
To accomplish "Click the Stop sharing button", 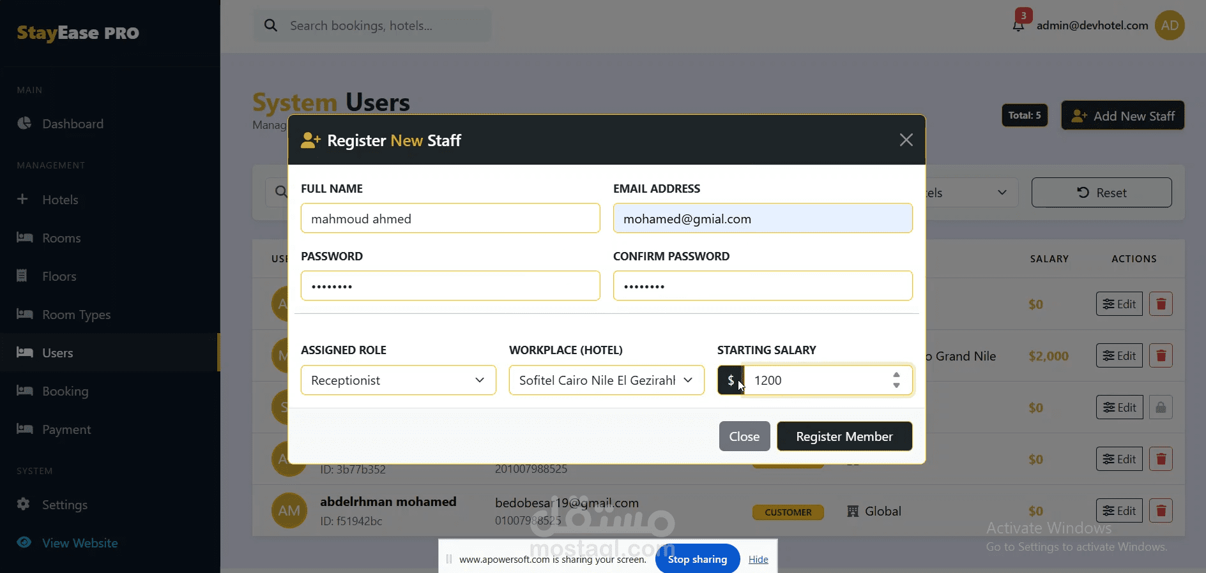I will pos(697,559).
